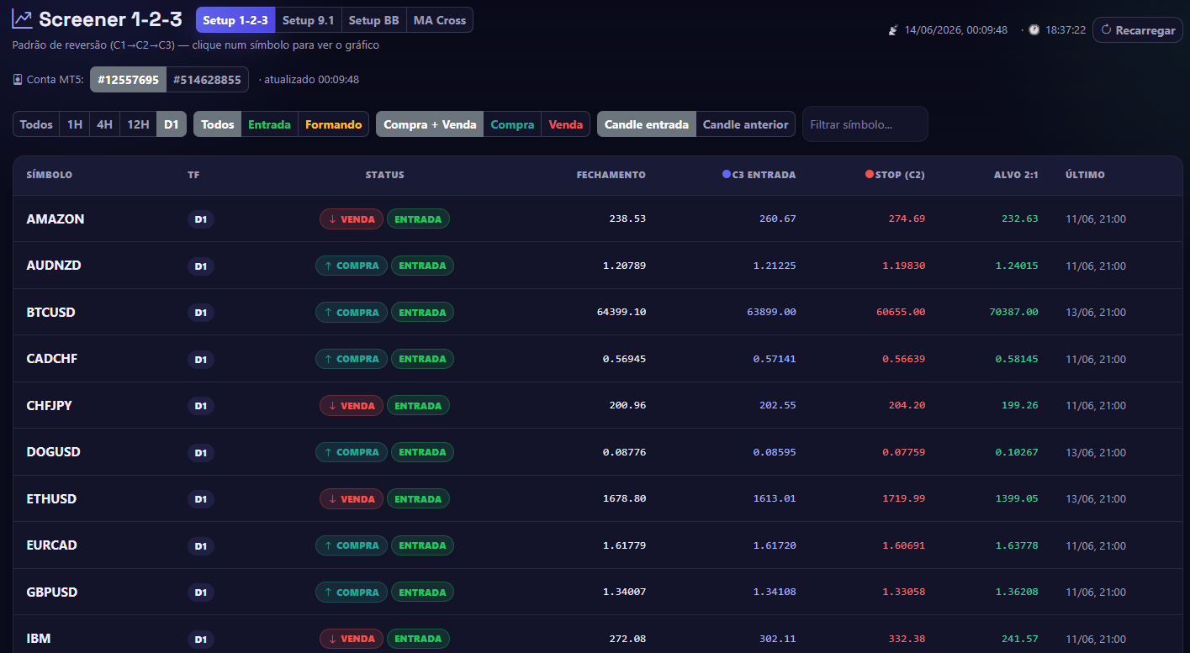Open the GBPUSD symbol chart
Viewport: 1190px width, 653px height.
tap(52, 592)
